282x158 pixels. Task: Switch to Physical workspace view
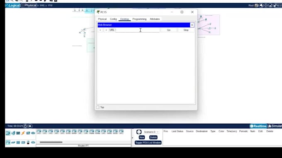29,5
